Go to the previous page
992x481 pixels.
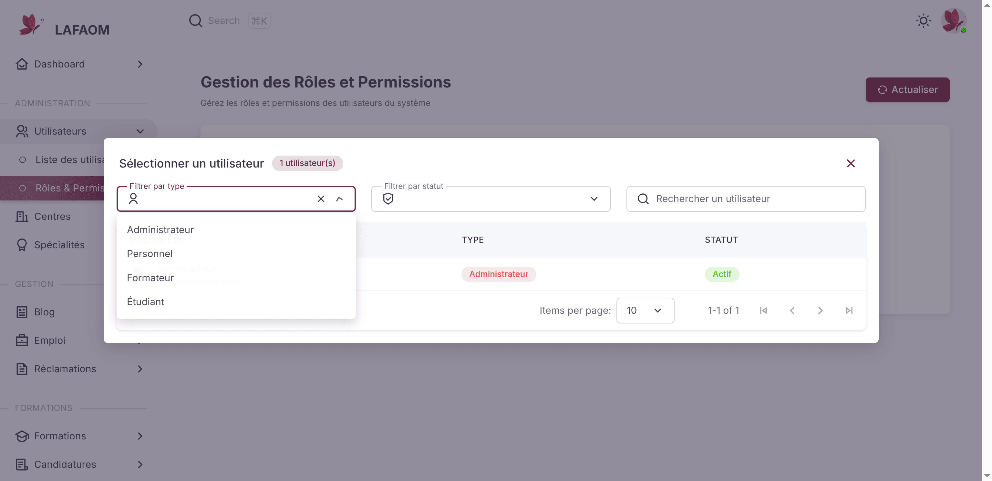coord(792,311)
